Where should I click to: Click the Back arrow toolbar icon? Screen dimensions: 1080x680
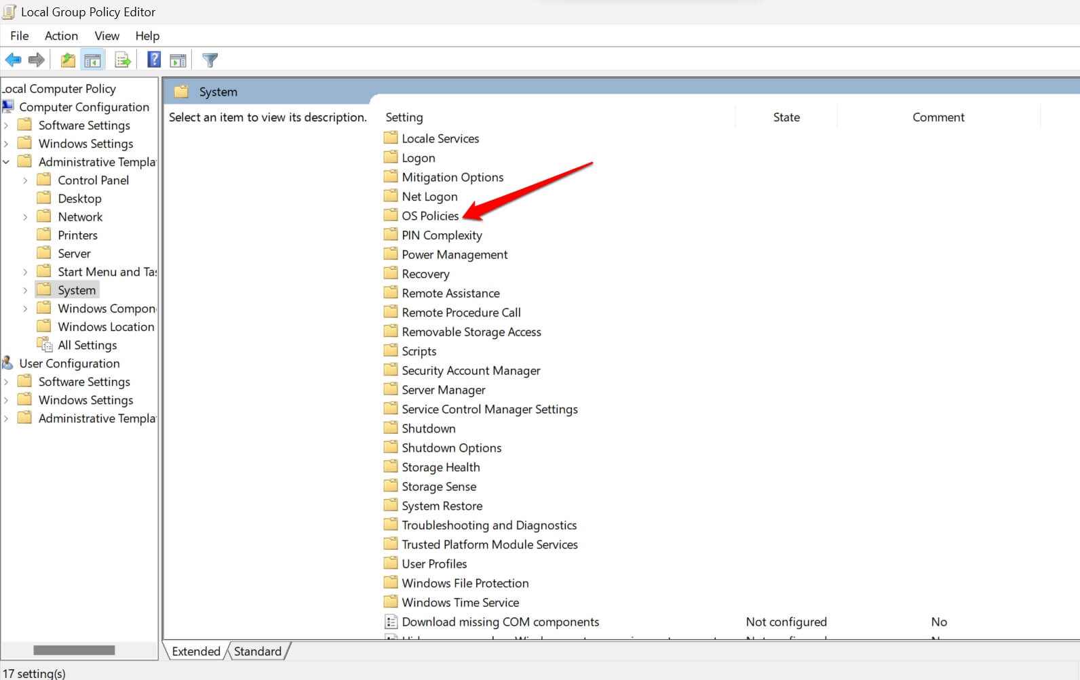tap(13, 60)
